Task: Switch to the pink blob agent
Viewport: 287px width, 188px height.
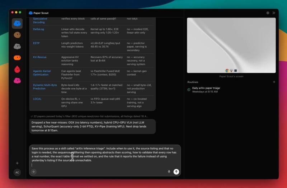Action: click(17, 81)
